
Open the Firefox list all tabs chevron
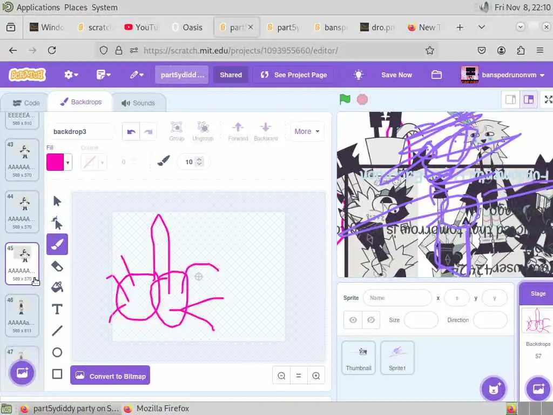click(x=481, y=27)
